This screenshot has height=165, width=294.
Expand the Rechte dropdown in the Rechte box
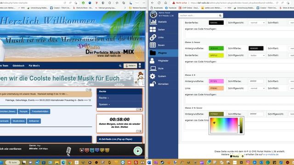(104, 98)
